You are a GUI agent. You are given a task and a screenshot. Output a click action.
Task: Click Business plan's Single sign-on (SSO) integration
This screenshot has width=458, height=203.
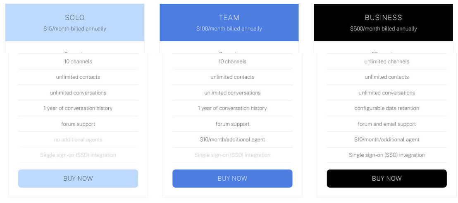[386, 155]
